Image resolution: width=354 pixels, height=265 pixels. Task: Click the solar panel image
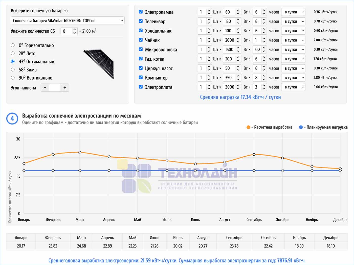pyautogui.click(x=99, y=63)
